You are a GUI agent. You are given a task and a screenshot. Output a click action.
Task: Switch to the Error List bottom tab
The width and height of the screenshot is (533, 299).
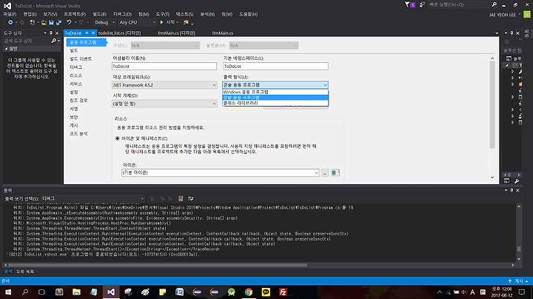[x=25, y=272]
